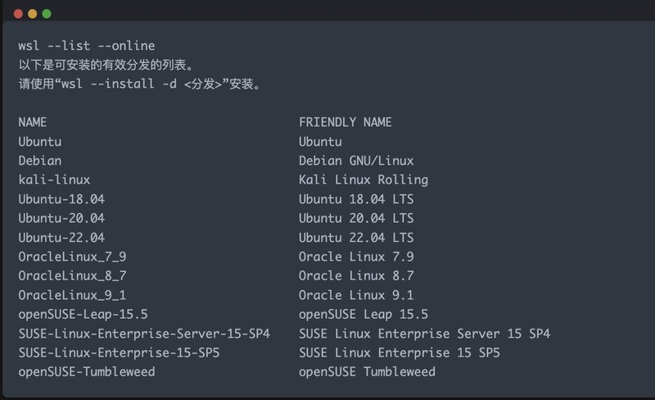655x400 pixels.
Task: Click "Ubuntu-22.04" in the NAME column
Action: [61, 238]
